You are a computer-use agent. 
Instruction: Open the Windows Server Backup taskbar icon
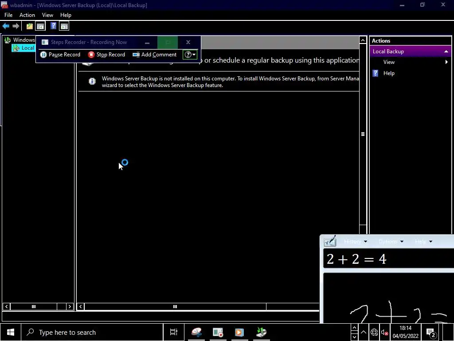[x=261, y=332]
